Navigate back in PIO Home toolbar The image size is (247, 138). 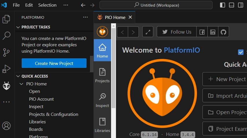122,32
